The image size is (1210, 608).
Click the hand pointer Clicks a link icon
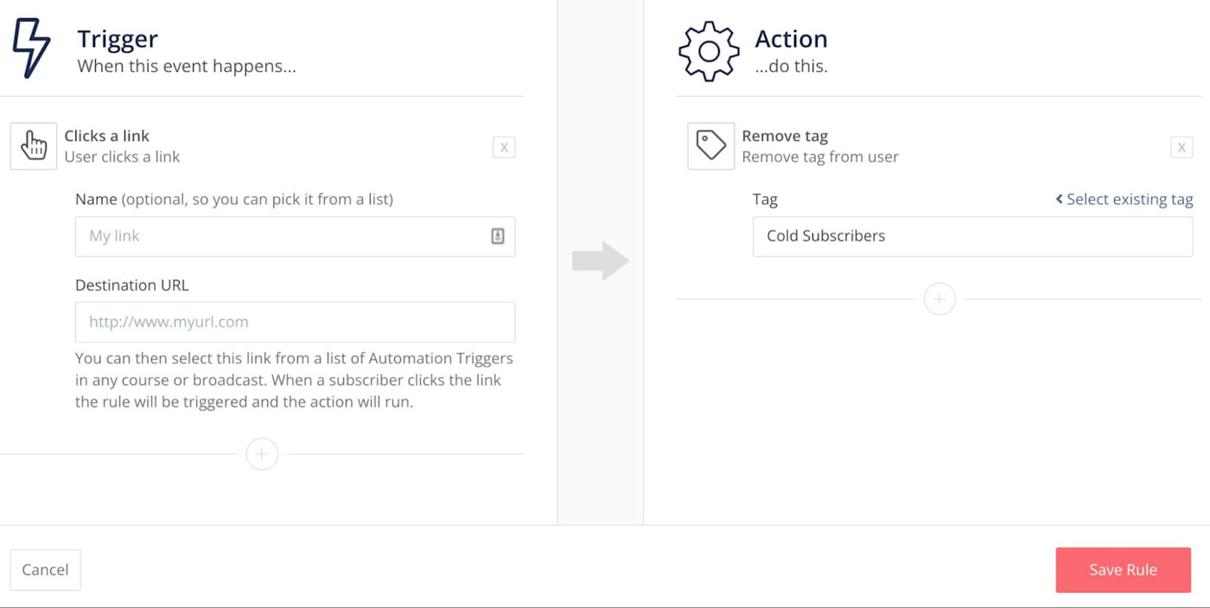pyautogui.click(x=34, y=146)
